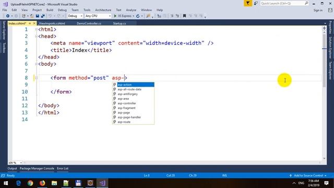Click the Find in Files toolbar icon

(148, 16)
